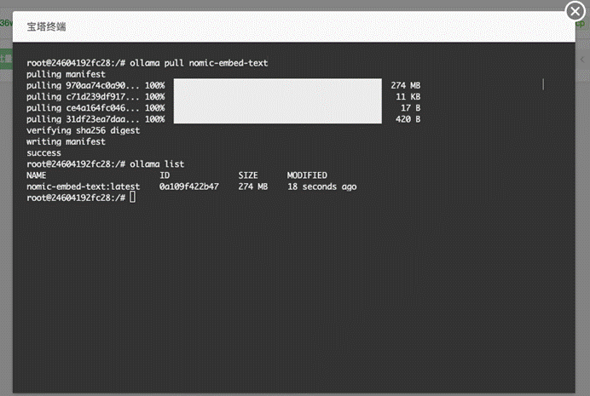Click the 'pulling manifest' output line
590x396 pixels.
click(66, 74)
